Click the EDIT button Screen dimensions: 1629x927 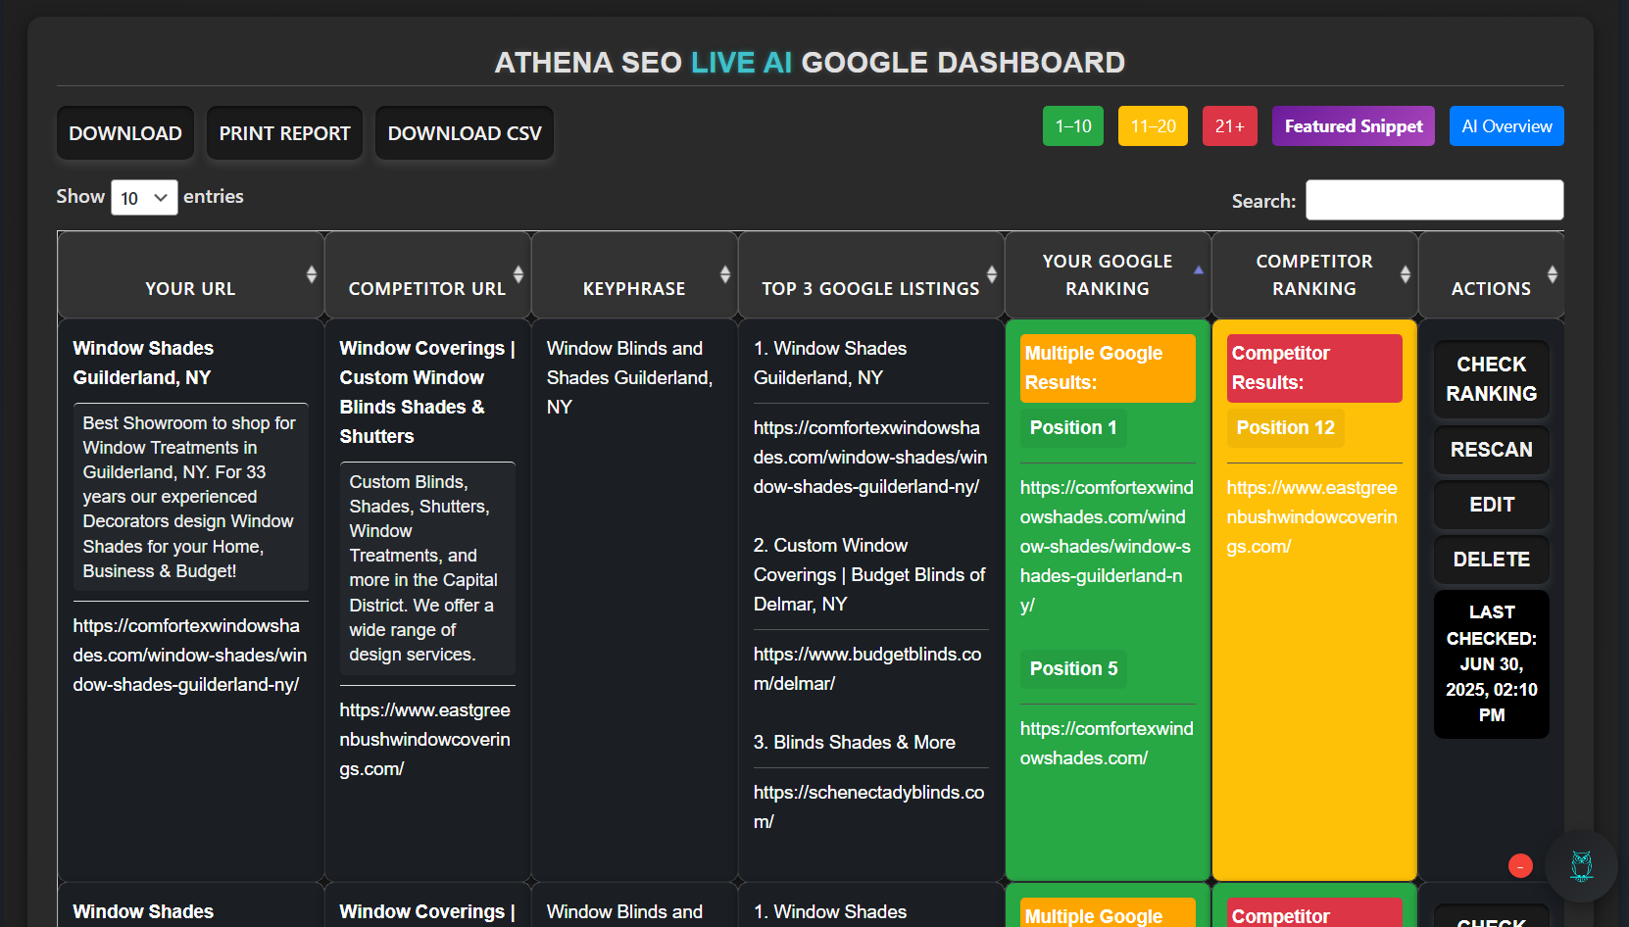tap(1491, 505)
